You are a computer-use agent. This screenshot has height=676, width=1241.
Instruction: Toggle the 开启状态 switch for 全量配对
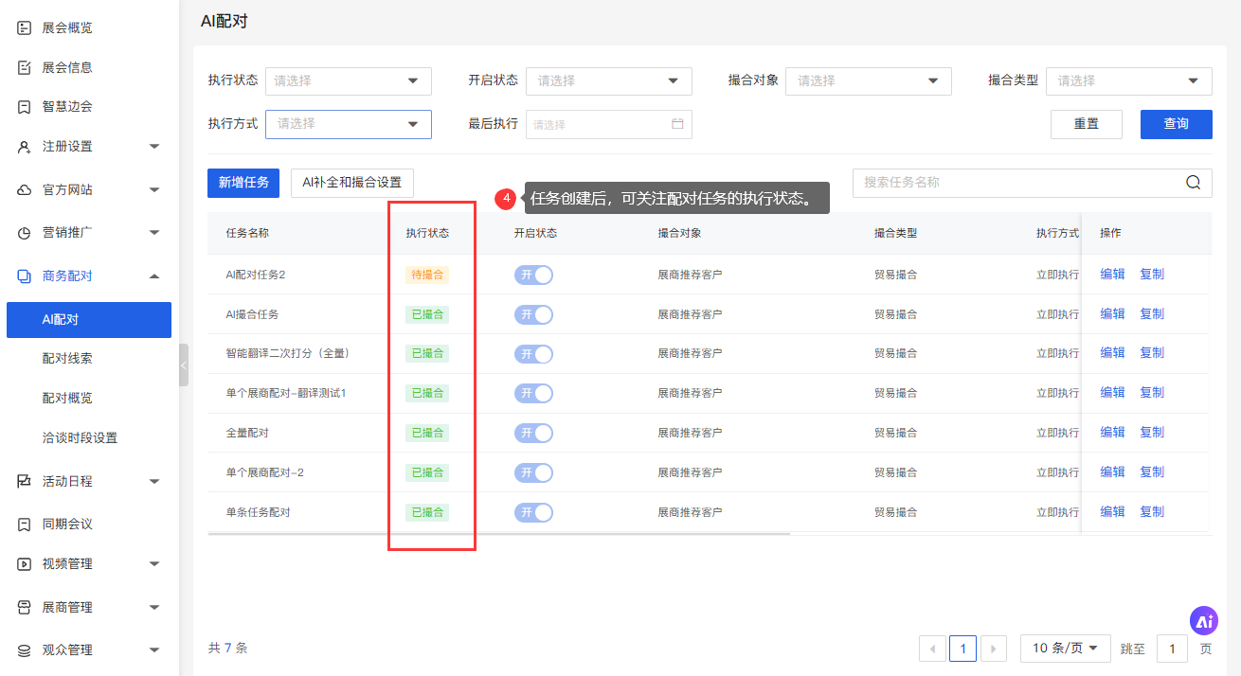(x=533, y=433)
